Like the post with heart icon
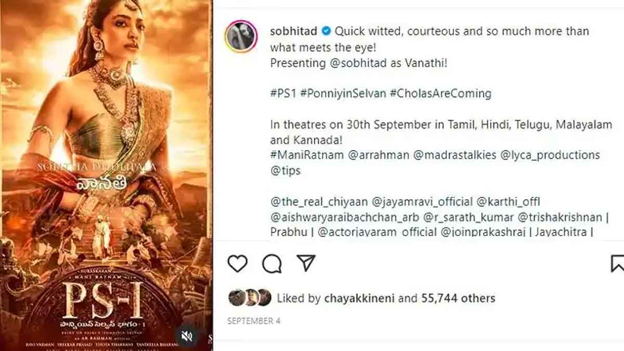Viewport: 624px width, 351px height. click(238, 264)
